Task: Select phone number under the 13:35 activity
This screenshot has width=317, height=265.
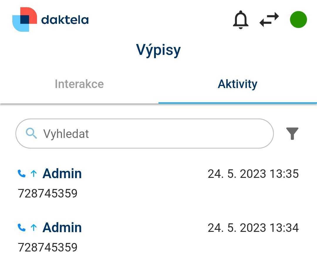Action: tap(48, 193)
